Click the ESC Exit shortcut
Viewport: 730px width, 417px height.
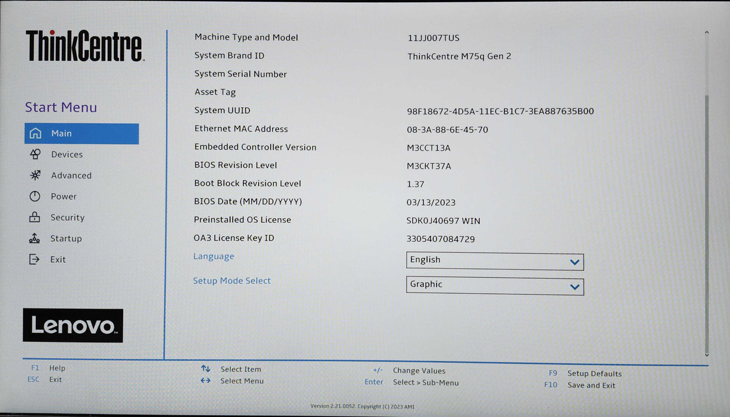point(45,379)
